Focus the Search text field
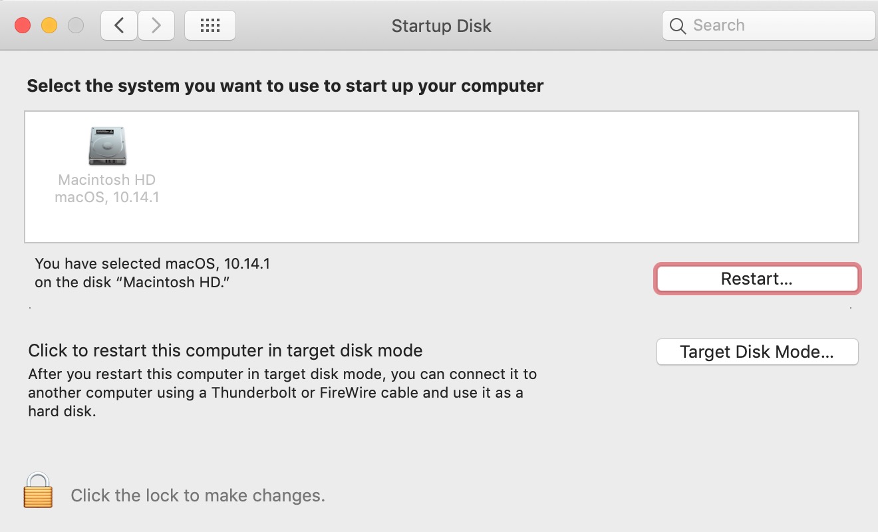Screen dimensions: 878x532 (x=768, y=25)
